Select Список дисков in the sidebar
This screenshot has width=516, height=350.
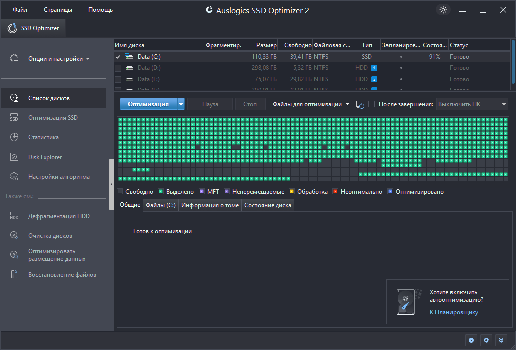pos(53,98)
